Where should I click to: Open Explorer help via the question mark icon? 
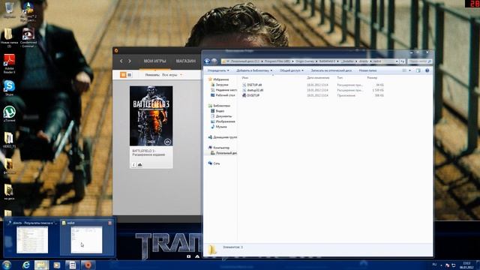click(x=427, y=70)
